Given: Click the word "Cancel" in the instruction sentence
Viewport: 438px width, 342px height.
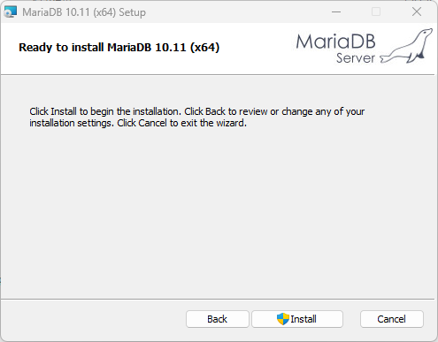Looking at the screenshot, I should pyautogui.click(x=152, y=123).
